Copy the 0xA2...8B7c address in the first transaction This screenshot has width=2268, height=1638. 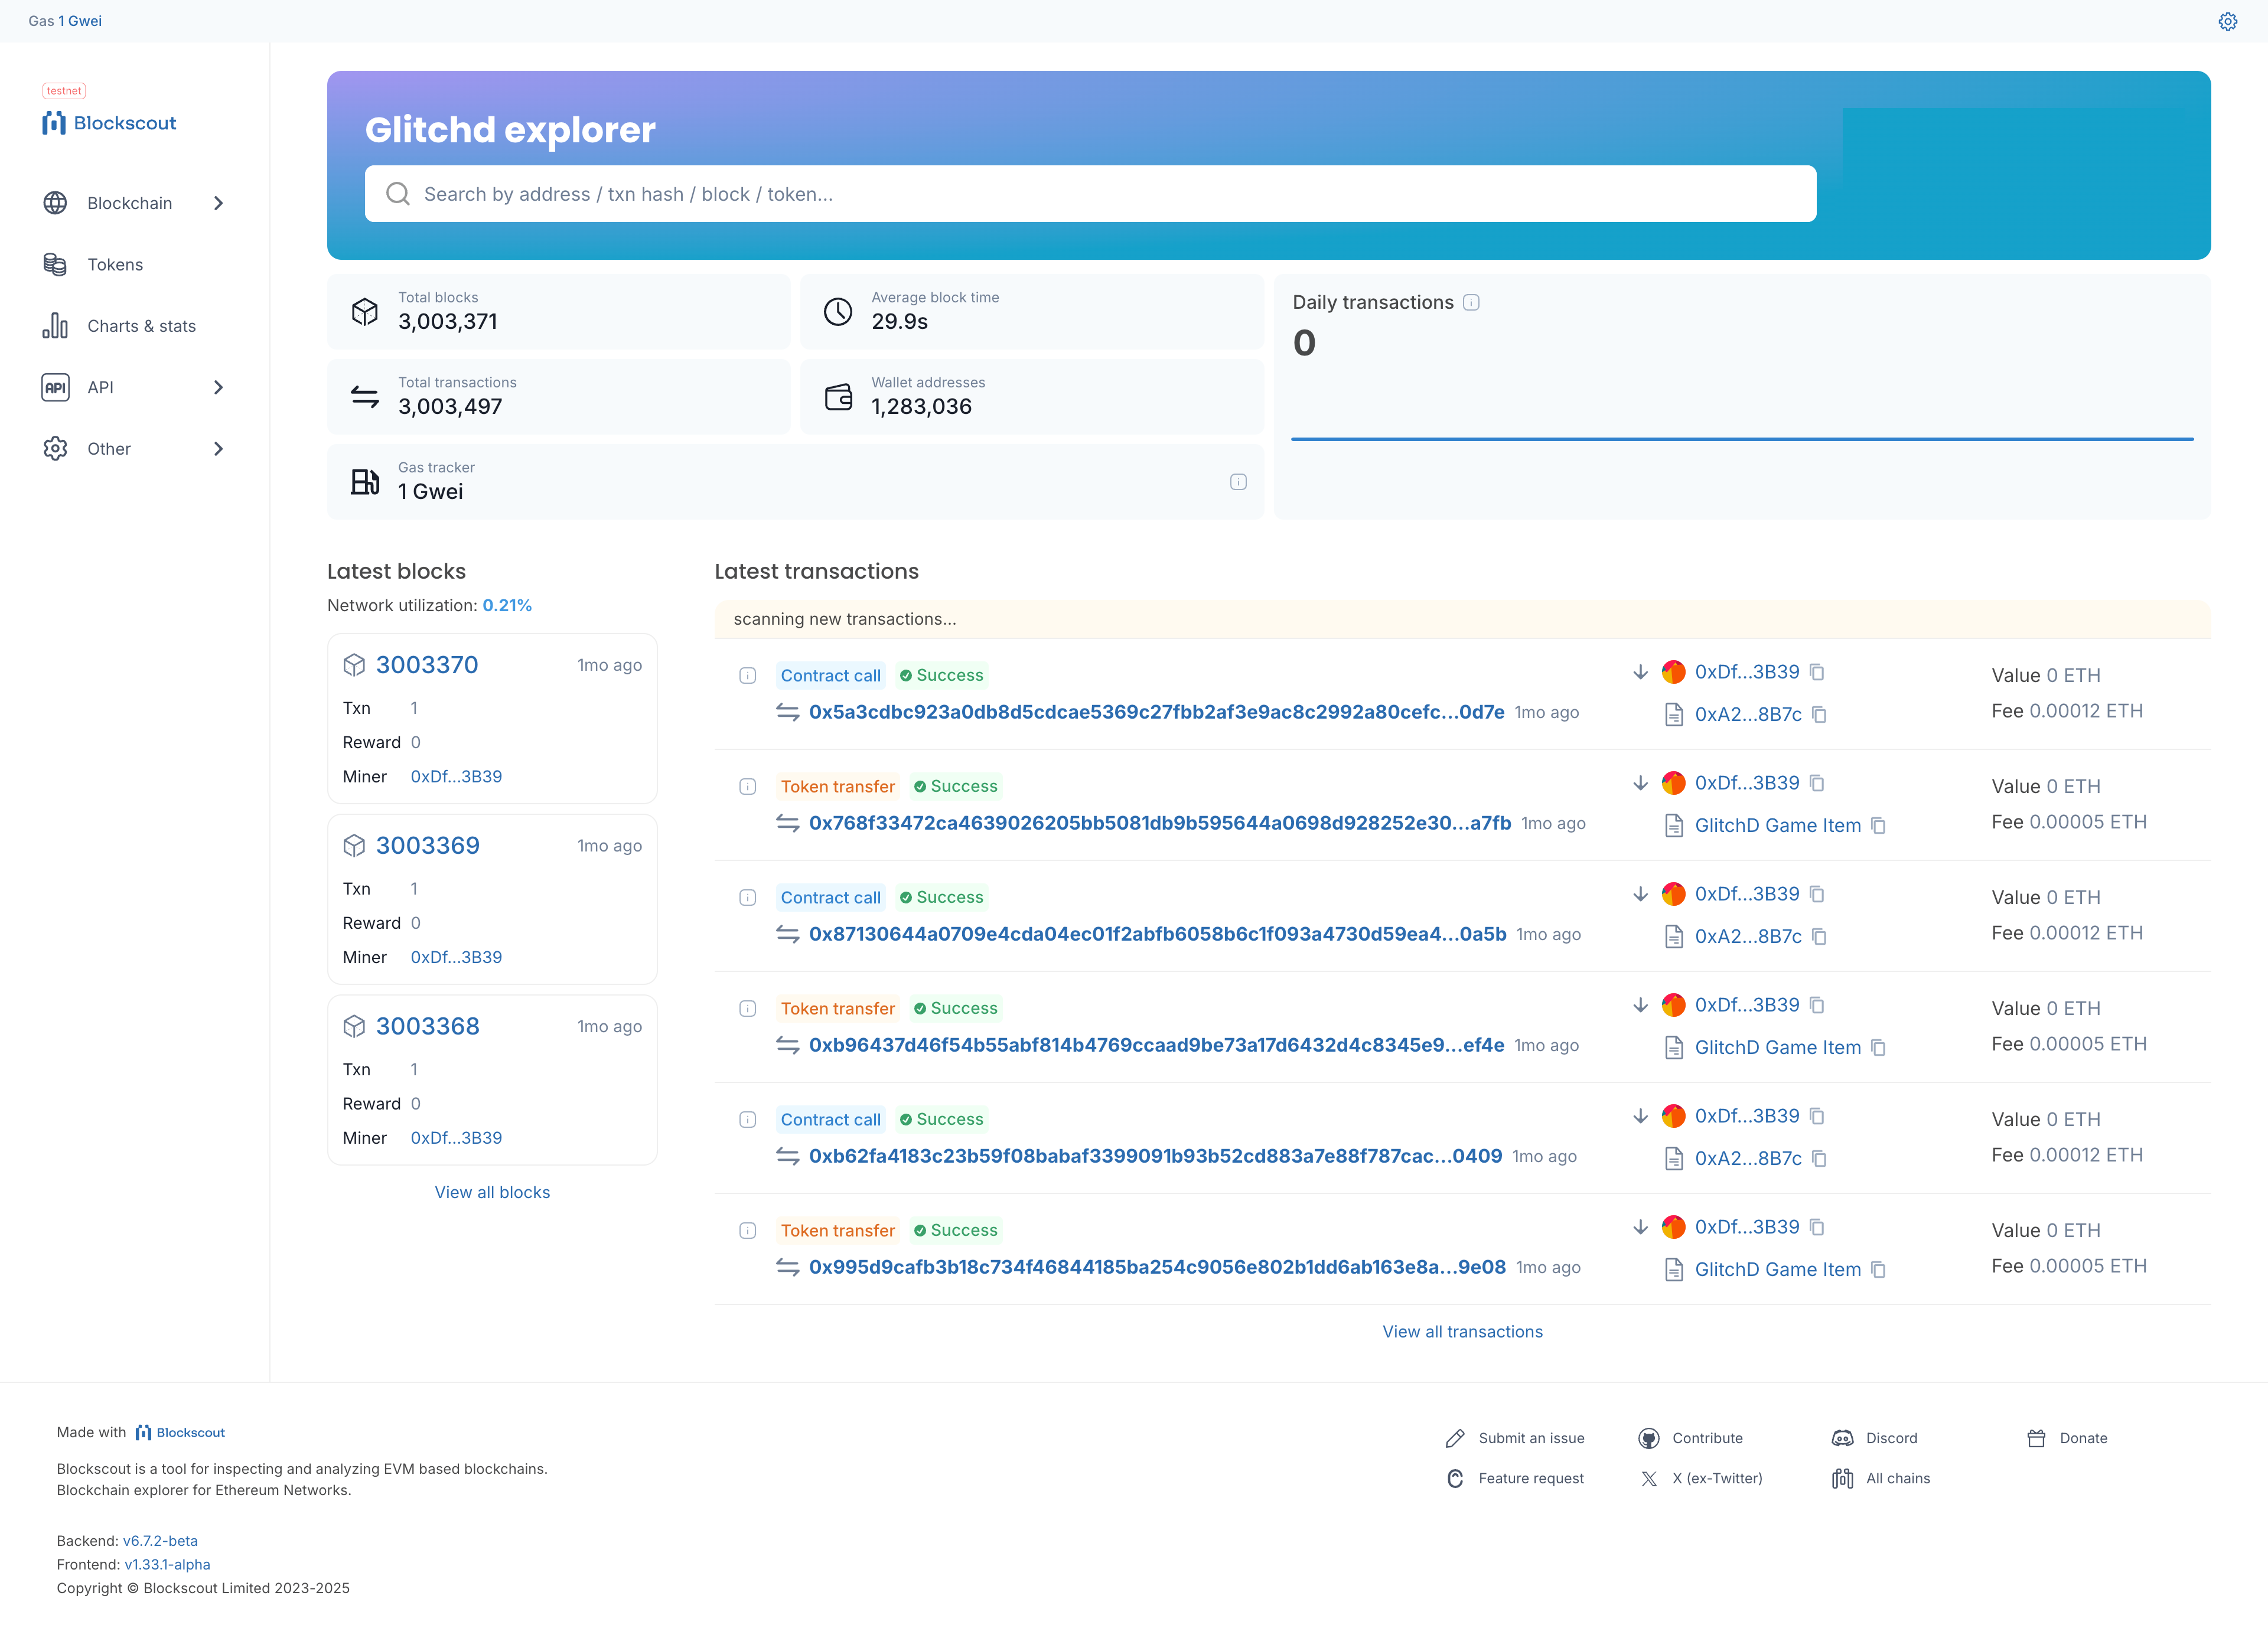click(x=1819, y=714)
